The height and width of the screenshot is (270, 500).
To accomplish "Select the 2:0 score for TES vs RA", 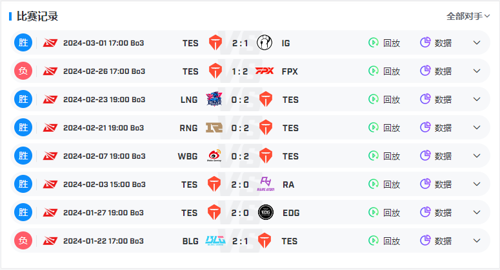I will [x=240, y=184].
